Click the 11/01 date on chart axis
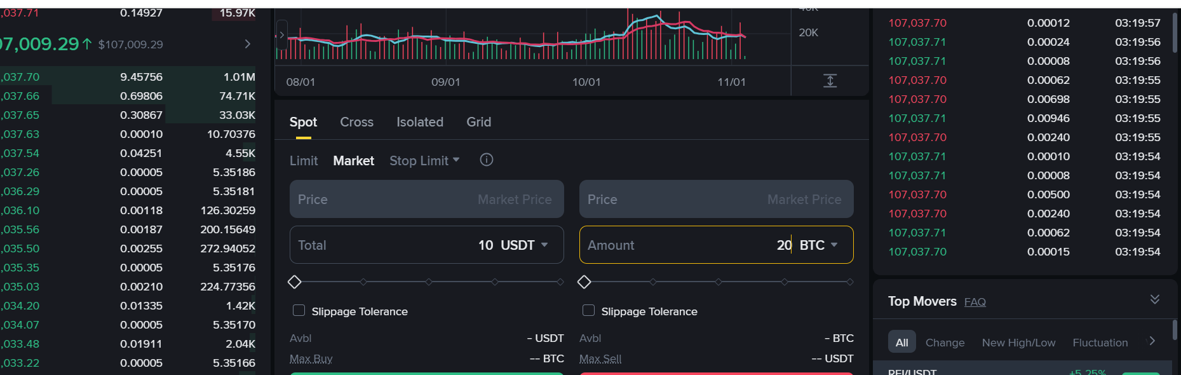Viewport: 1181px width, 375px height. coord(731,82)
